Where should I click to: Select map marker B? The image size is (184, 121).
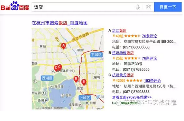(76, 79)
